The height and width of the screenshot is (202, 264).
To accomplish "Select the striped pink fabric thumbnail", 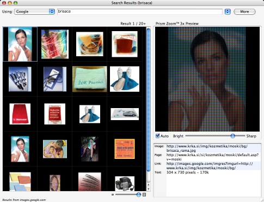I will (90, 182).
